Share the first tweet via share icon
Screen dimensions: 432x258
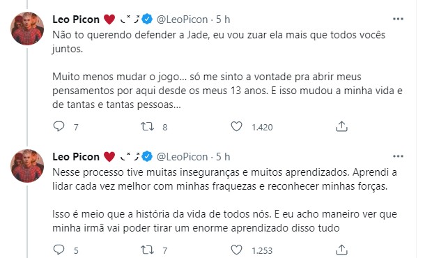pos(341,126)
